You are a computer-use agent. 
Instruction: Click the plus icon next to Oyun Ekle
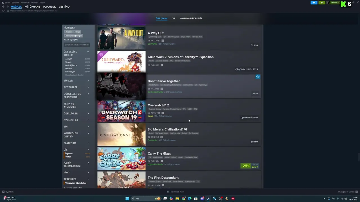(3, 192)
